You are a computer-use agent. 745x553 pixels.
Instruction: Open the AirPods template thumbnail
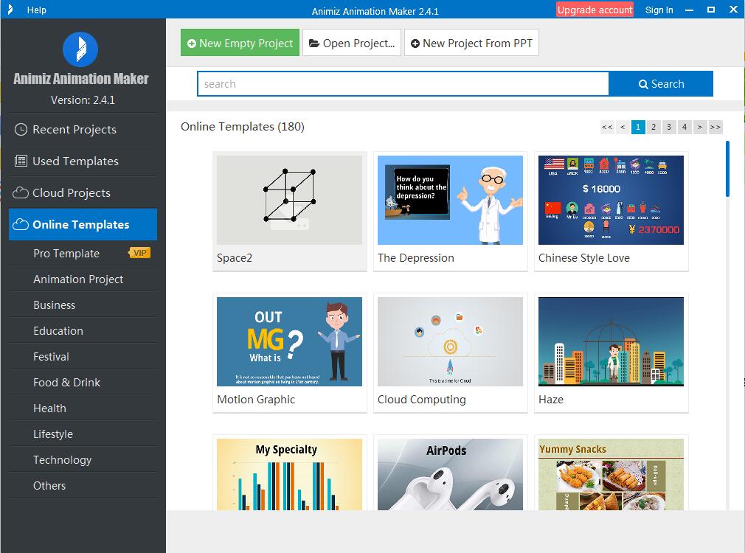[x=450, y=474]
